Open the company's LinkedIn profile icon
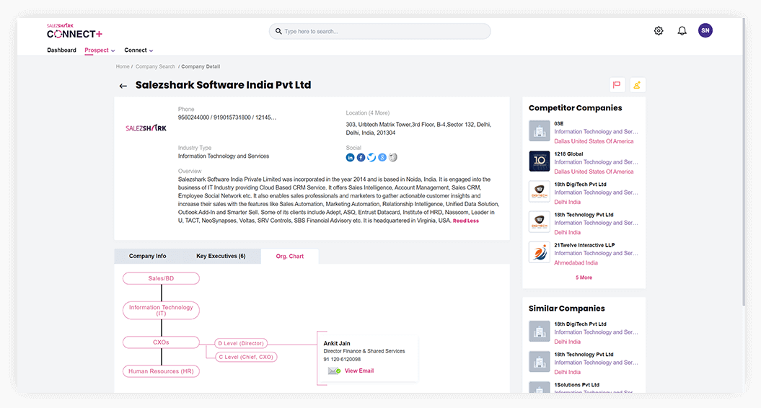 pos(350,157)
